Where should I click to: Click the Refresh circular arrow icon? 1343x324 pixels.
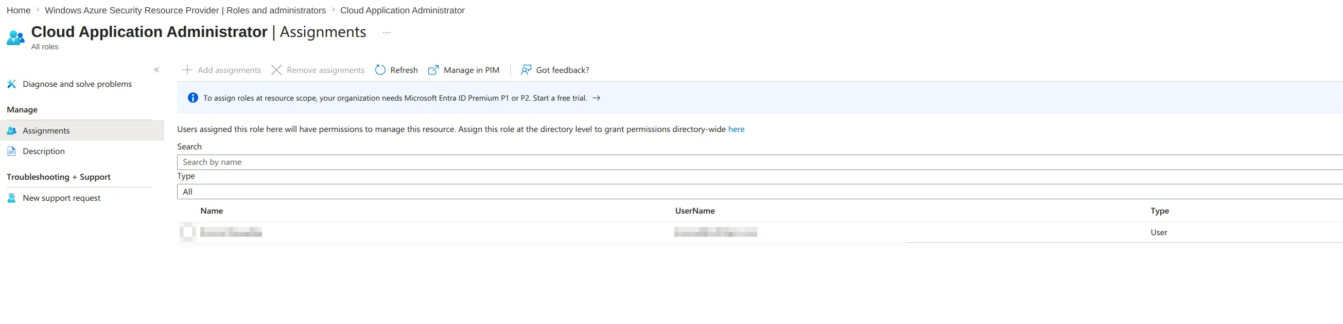tap(380, 70)
